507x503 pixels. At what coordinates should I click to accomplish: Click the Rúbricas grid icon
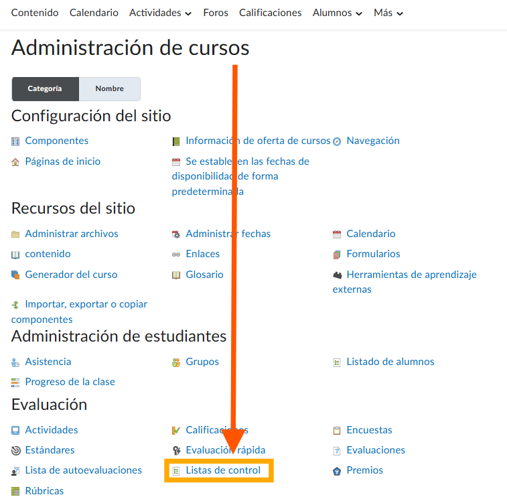(15, 492)
